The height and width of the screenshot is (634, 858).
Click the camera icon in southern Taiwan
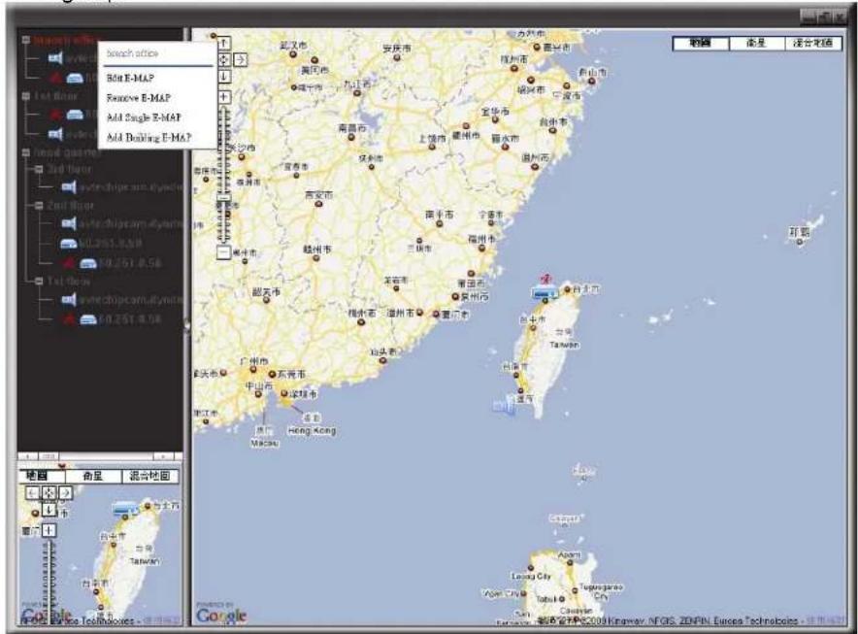coord(504,406)
